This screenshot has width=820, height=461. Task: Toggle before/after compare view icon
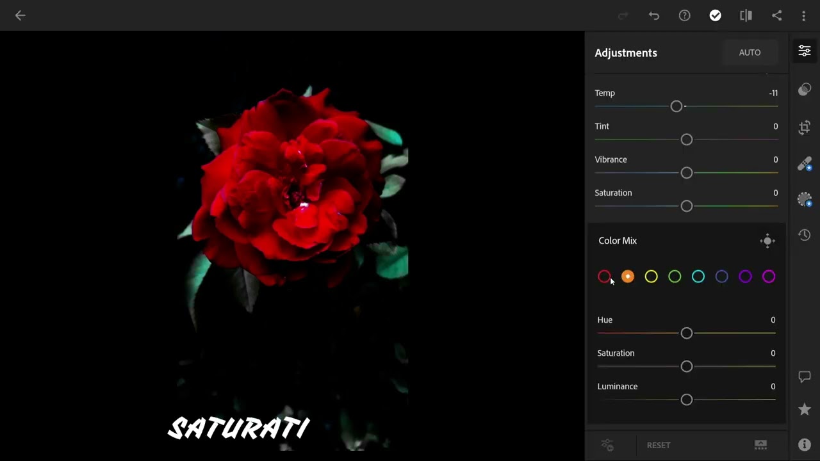point(746,15)
